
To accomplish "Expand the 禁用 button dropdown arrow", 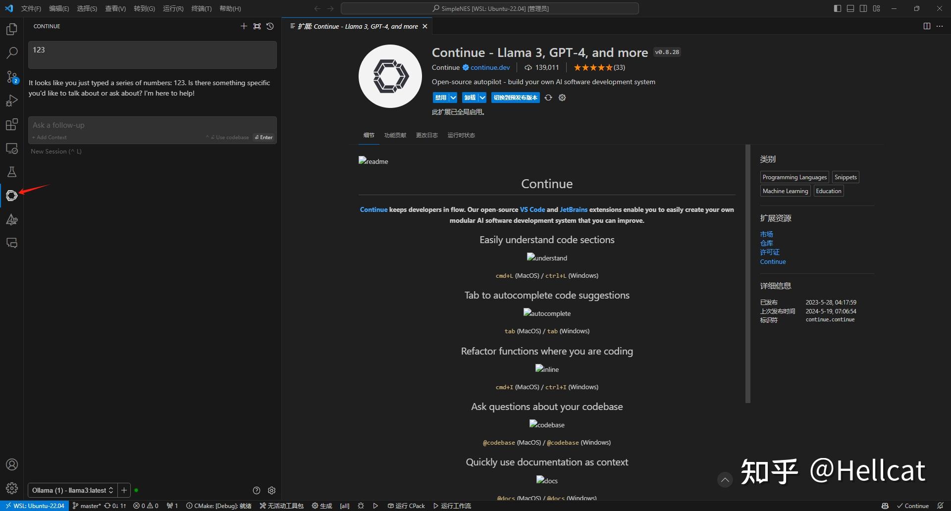I will 452,98.
